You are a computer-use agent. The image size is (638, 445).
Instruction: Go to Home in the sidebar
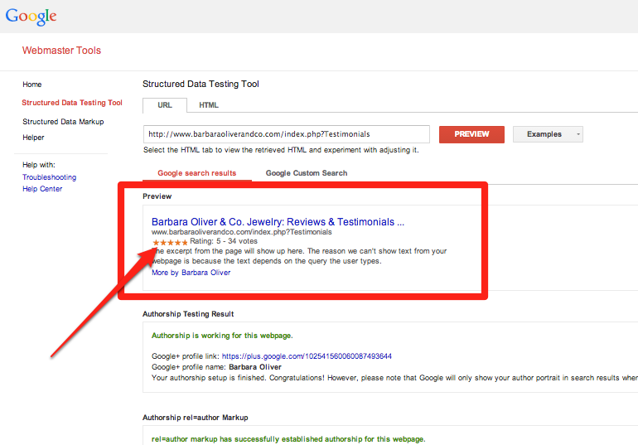coord(32,85)
